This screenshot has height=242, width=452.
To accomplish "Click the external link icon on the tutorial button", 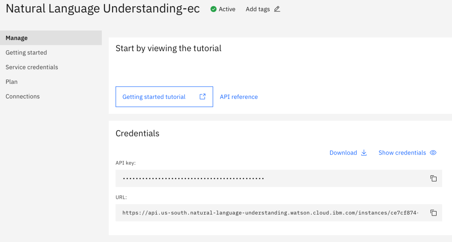I will (203, 97).
